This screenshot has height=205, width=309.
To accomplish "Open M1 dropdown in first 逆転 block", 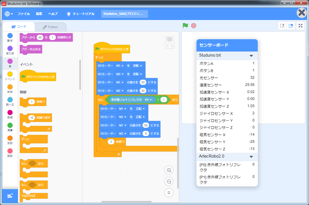I will pyautogui.click(x=120, y=66).
